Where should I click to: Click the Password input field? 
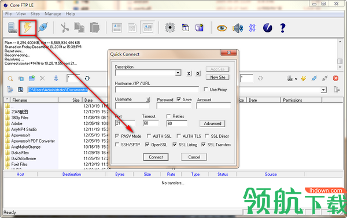pyautogui.click(x=174, y=106)
